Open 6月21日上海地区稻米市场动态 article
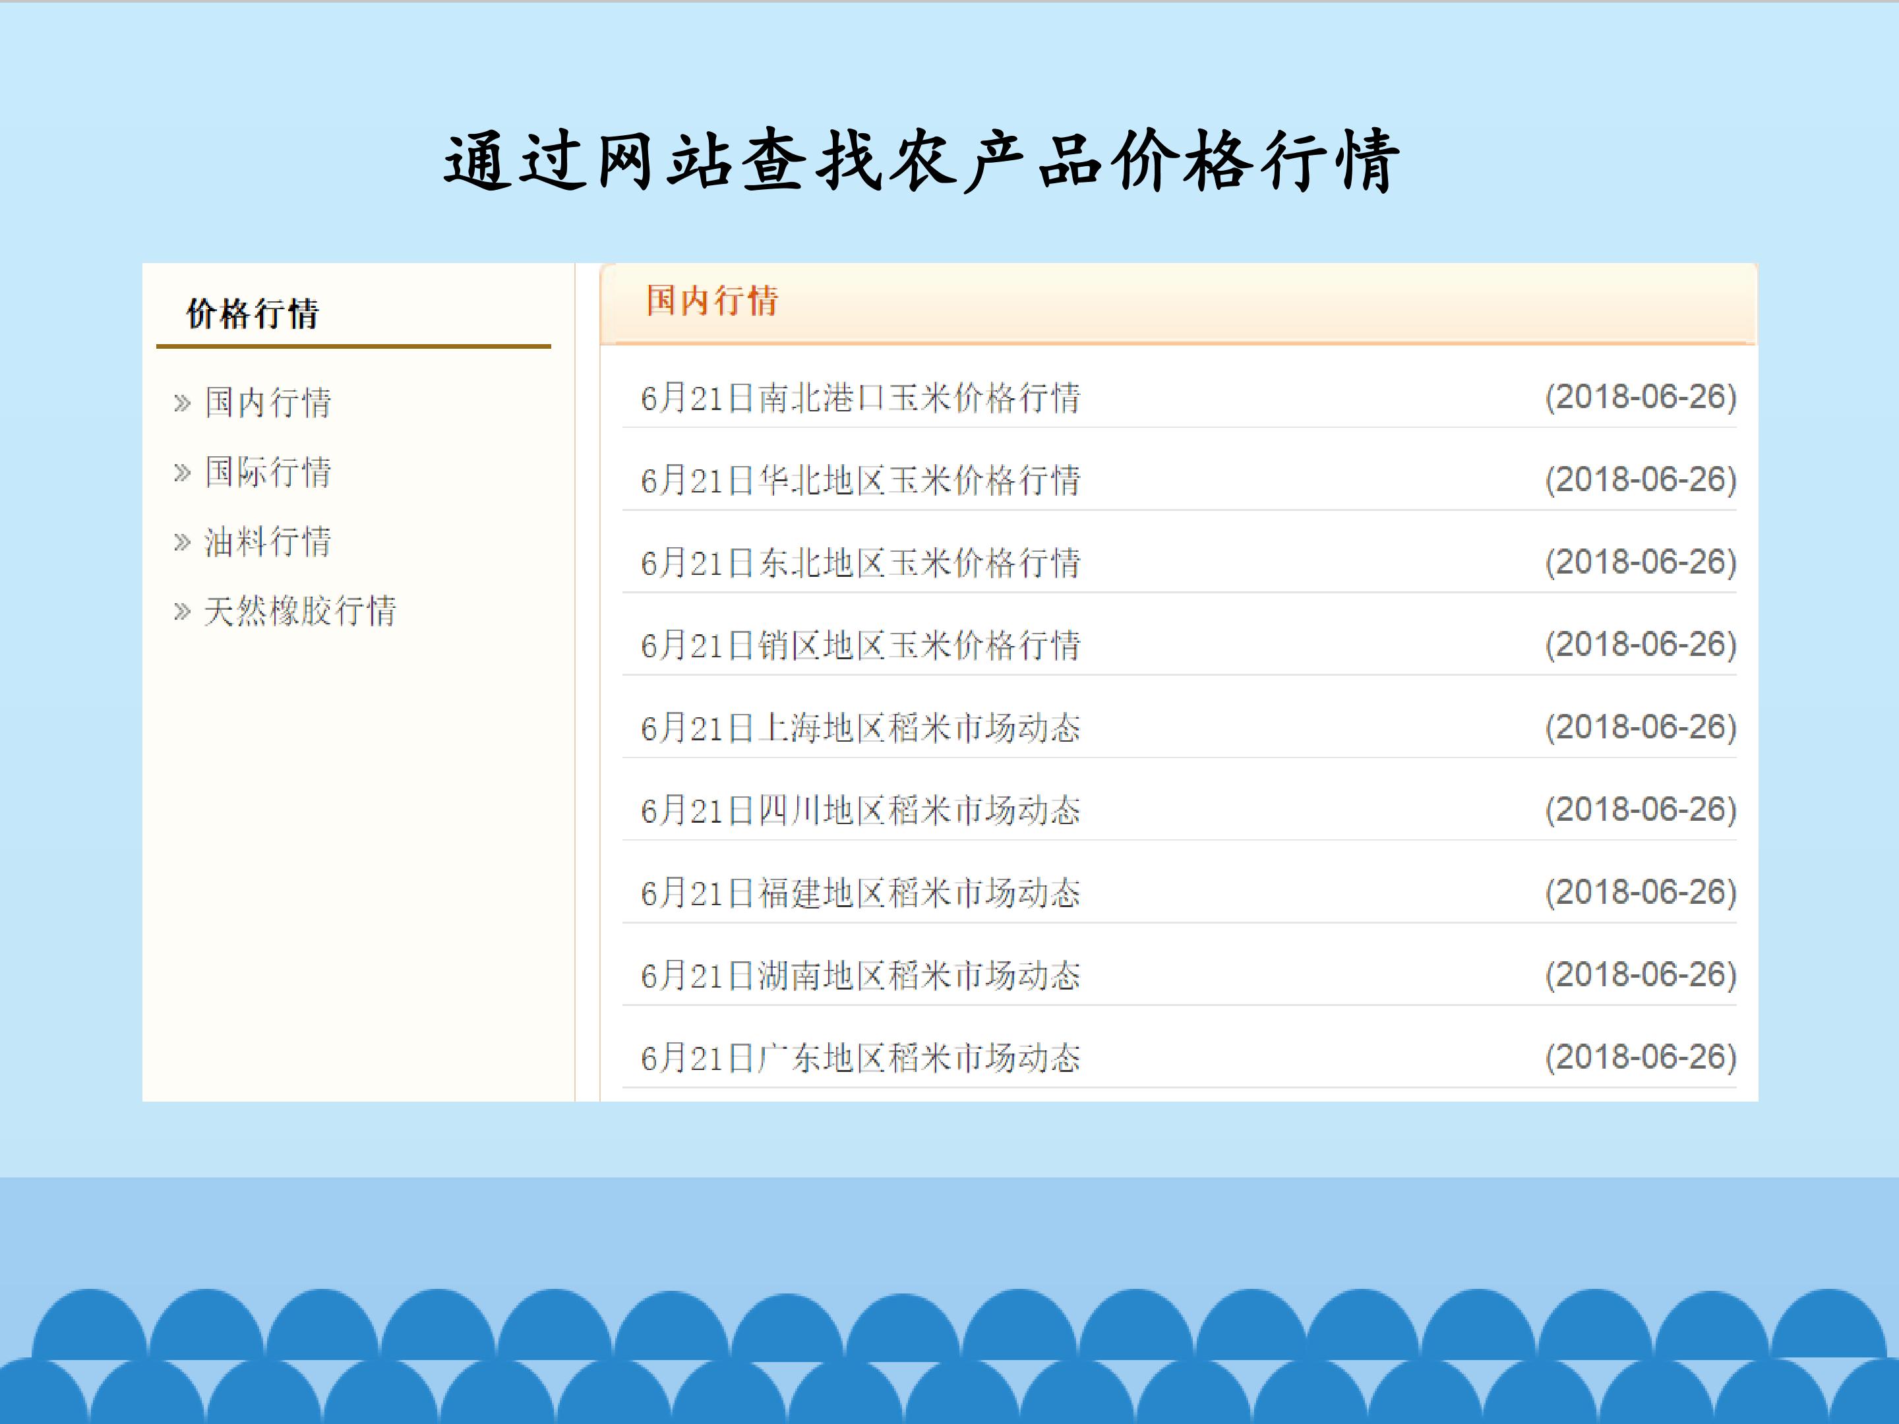The image size is (1899, 1424). (860, 728)
